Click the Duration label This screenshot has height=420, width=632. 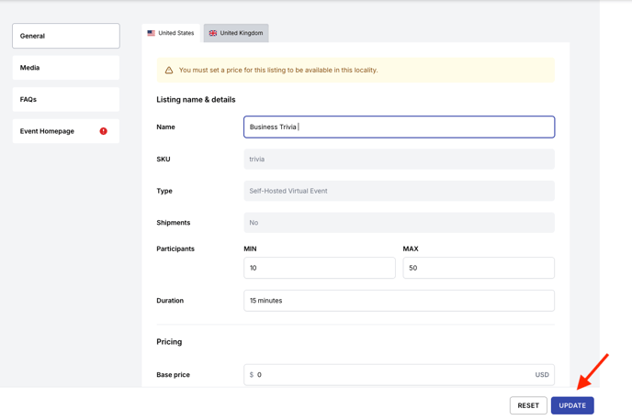tap(170, 301)
